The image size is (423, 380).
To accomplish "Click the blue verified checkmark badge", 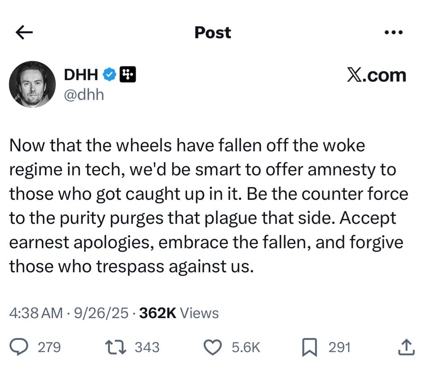I will pyautogui.click(x=109, y=75).
